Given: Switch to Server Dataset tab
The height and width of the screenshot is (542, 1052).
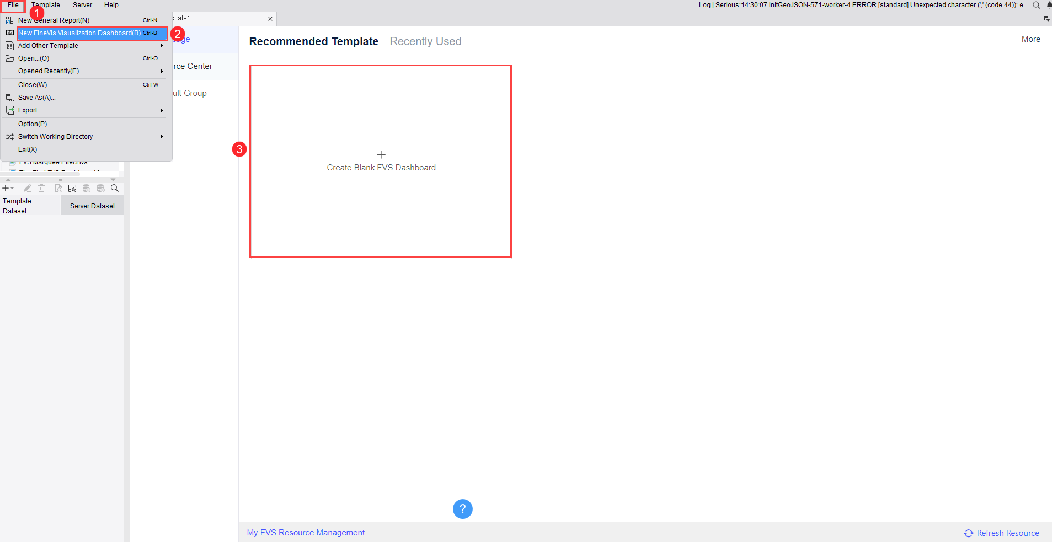Looking at the screenshot, I should 92,206.
